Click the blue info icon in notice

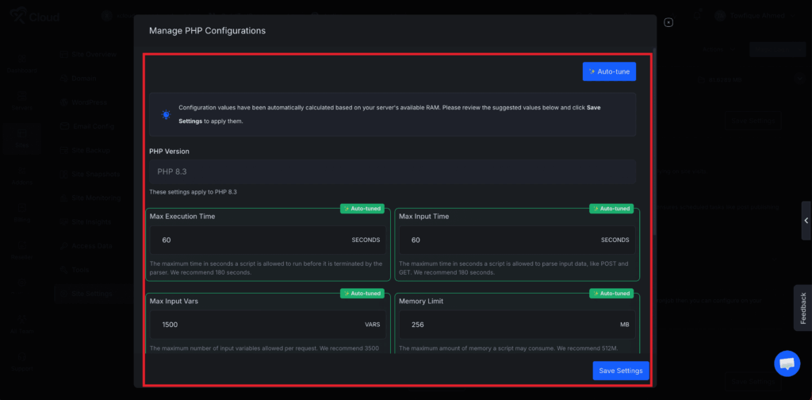[x=166, y=114]
